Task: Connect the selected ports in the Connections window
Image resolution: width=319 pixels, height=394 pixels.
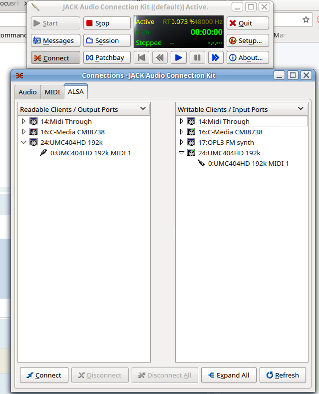Action: coord(44,375)
